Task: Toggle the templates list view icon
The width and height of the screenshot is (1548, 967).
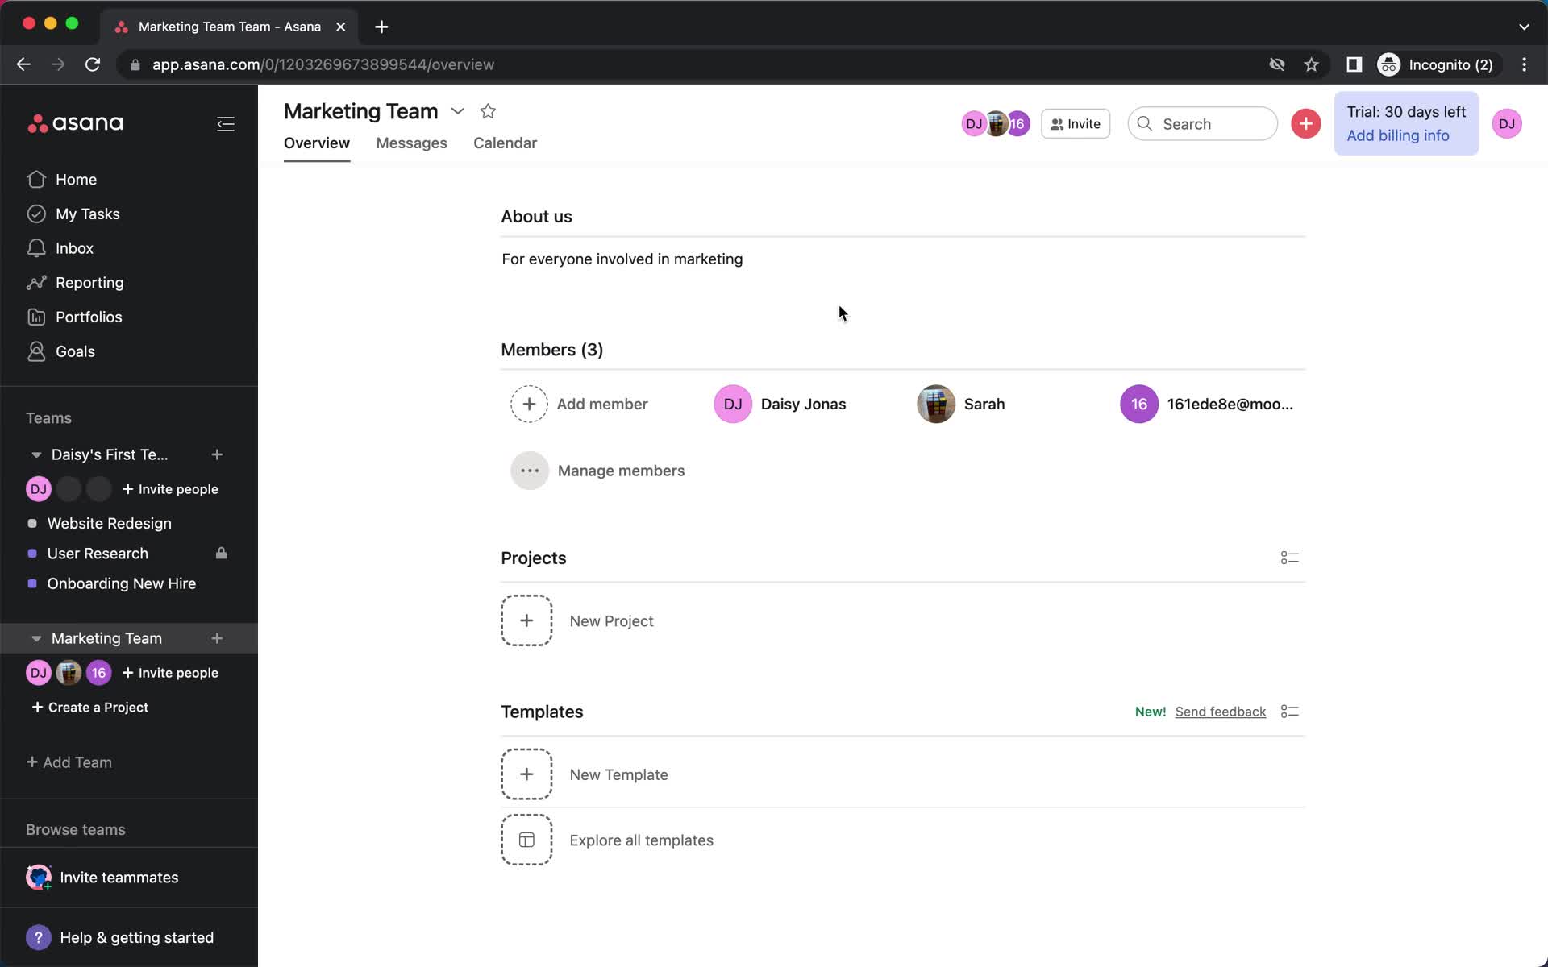Action: click(x=1289, y=711)
